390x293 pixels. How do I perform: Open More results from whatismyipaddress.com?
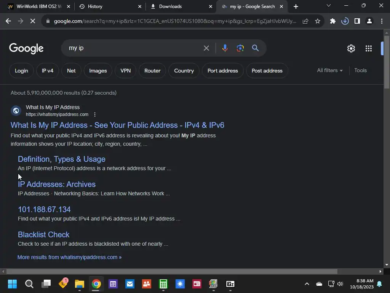[69, 258]
